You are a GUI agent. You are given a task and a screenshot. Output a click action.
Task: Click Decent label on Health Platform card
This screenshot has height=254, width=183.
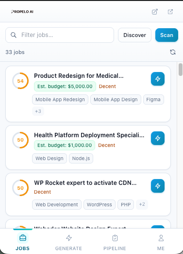tap(107, 145)
